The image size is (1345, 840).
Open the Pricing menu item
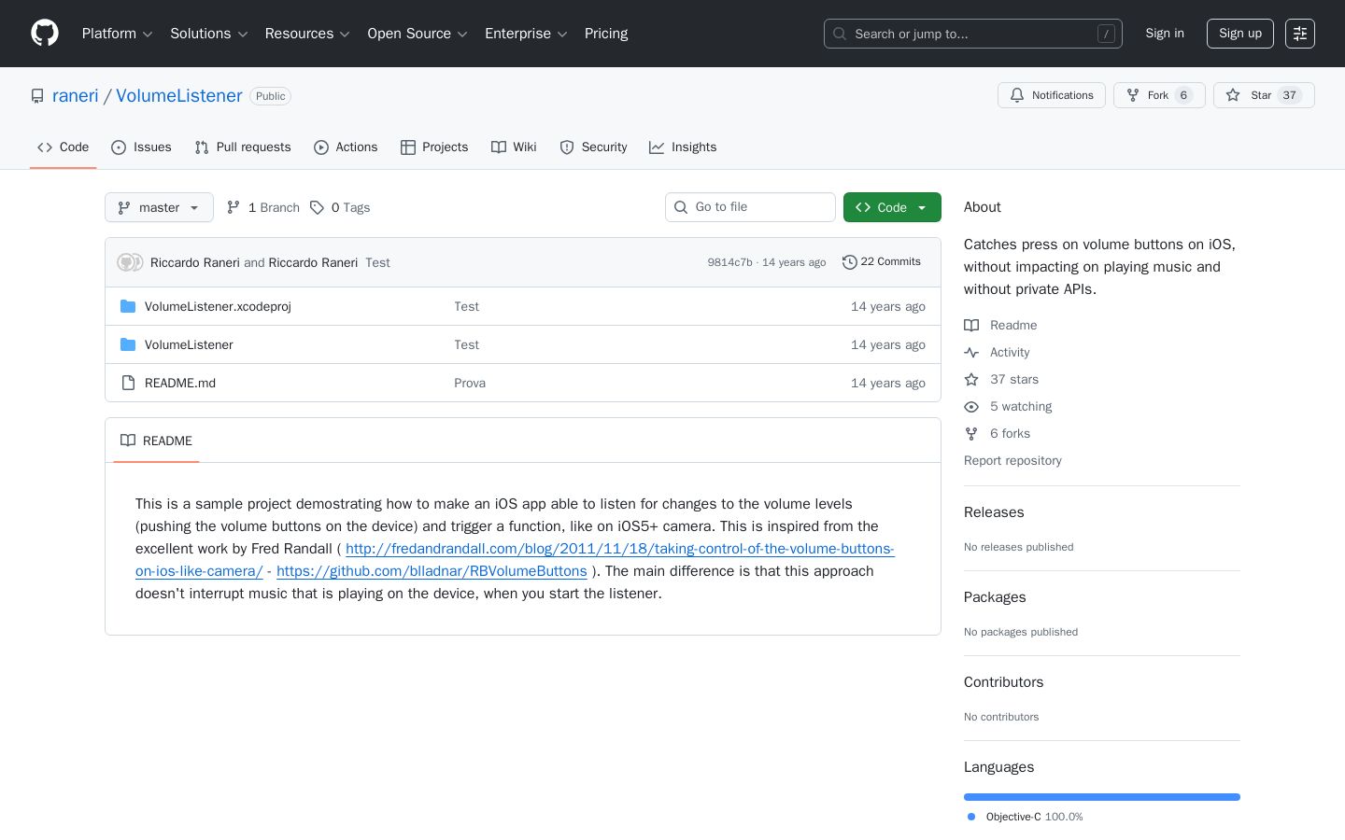tap(606, 34)
